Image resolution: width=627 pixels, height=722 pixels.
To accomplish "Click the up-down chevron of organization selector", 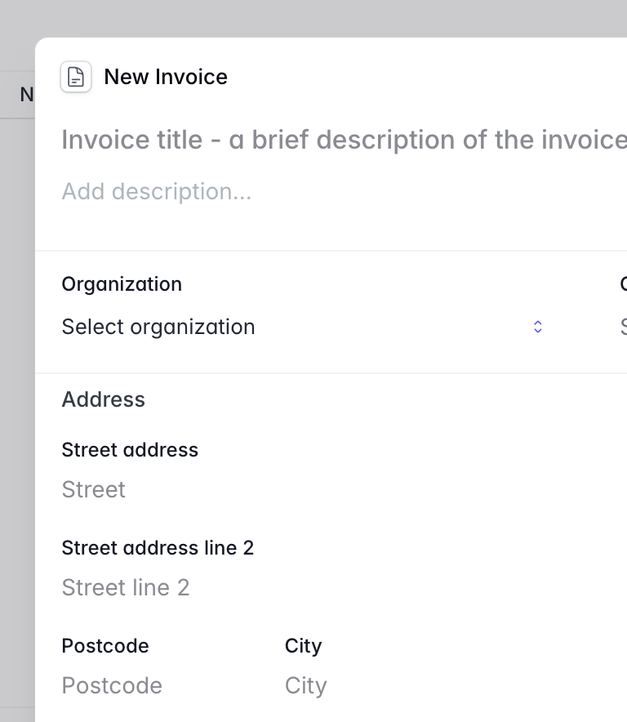I will pos(538,327).
